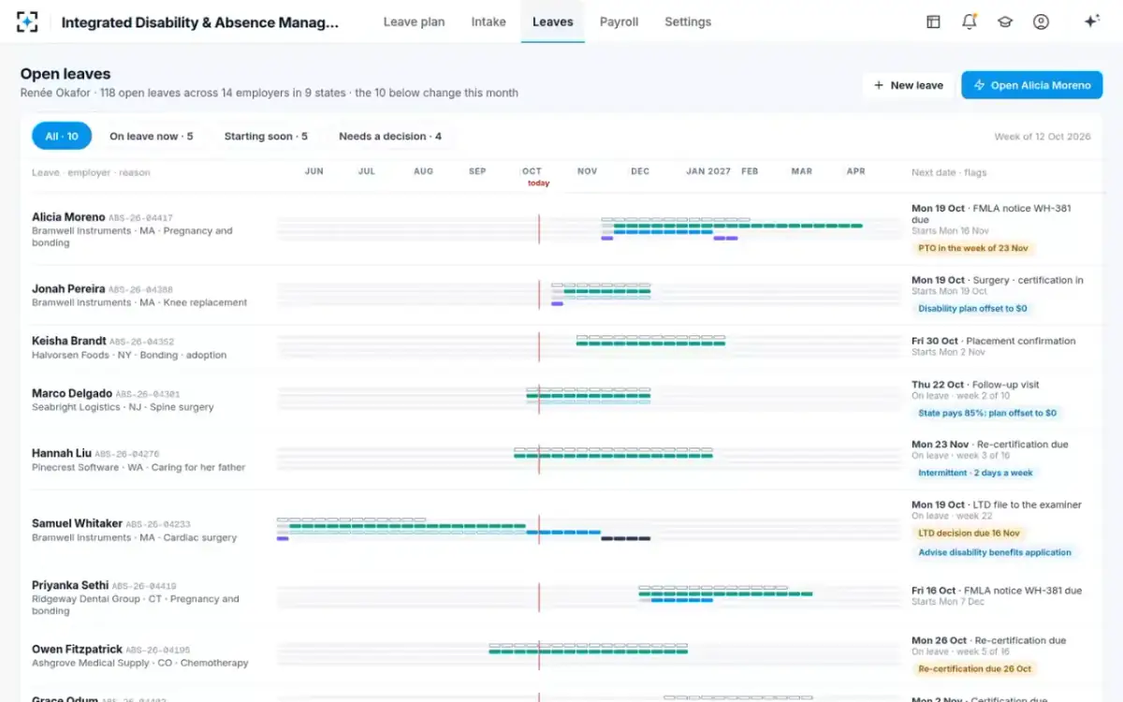Screen dimensions: 1123x702
Task: Select the Keisha Brandt name
Action: pyautogui.click(x=69, y=341)
